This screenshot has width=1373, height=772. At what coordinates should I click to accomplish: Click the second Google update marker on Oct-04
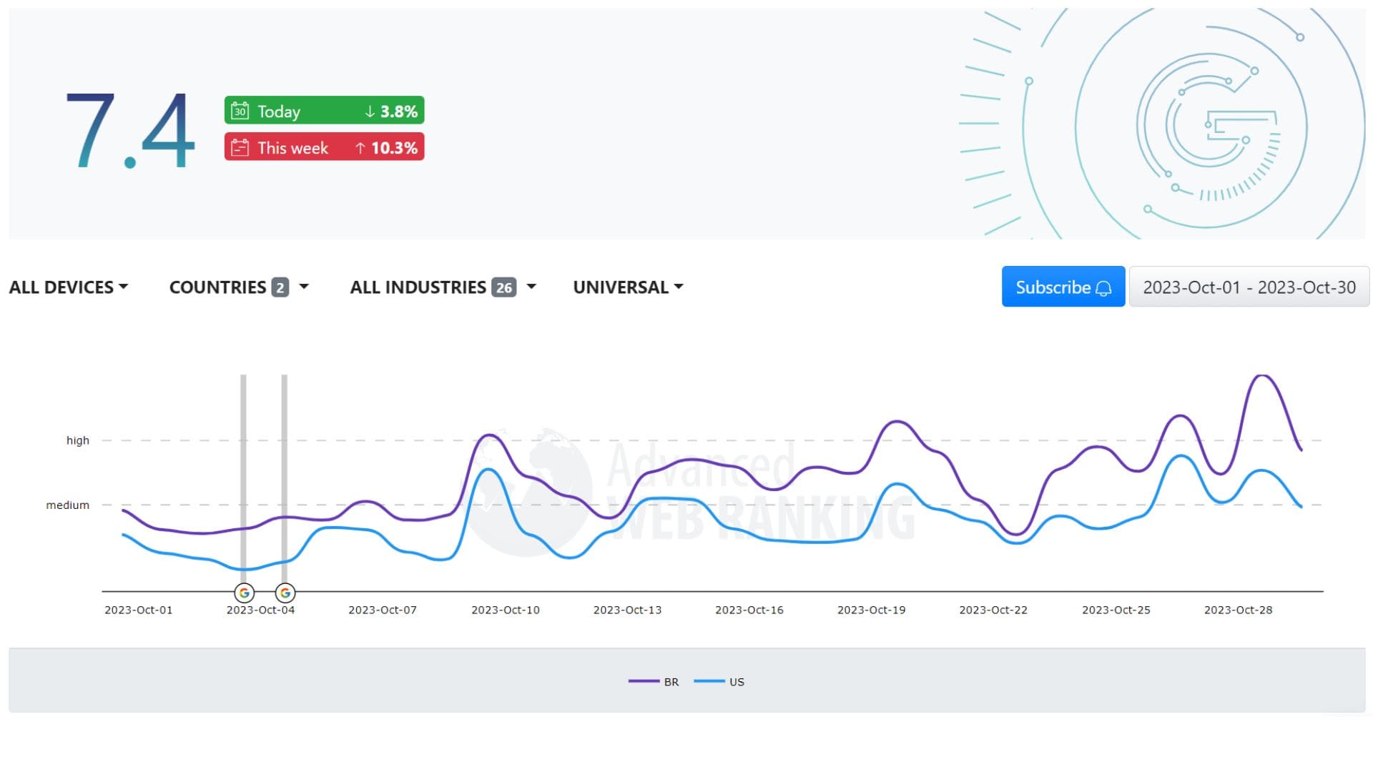point(285,593)
